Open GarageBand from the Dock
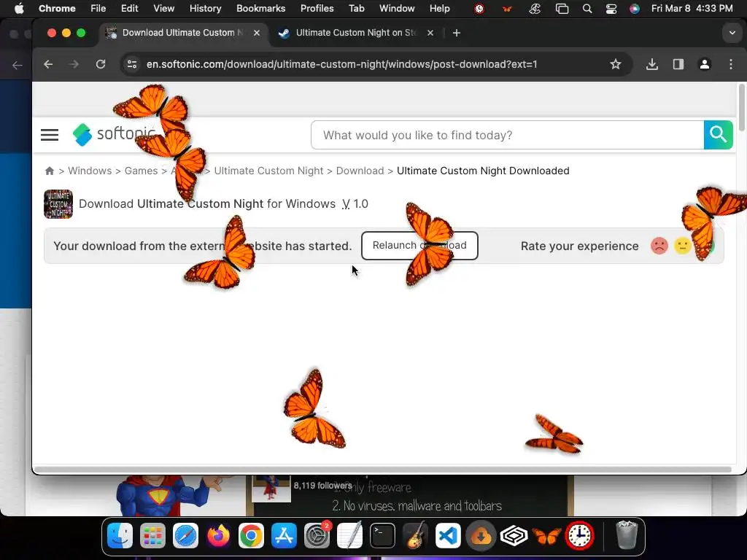The height and width of the screenshot is (560, 747). point(415,536)
